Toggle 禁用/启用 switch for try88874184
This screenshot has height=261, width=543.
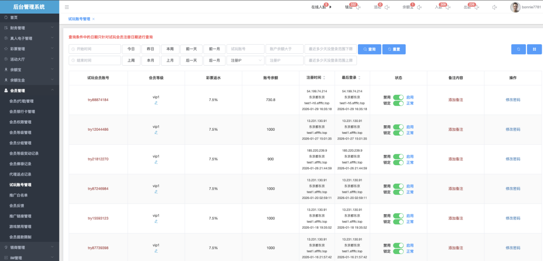[398, 97]
